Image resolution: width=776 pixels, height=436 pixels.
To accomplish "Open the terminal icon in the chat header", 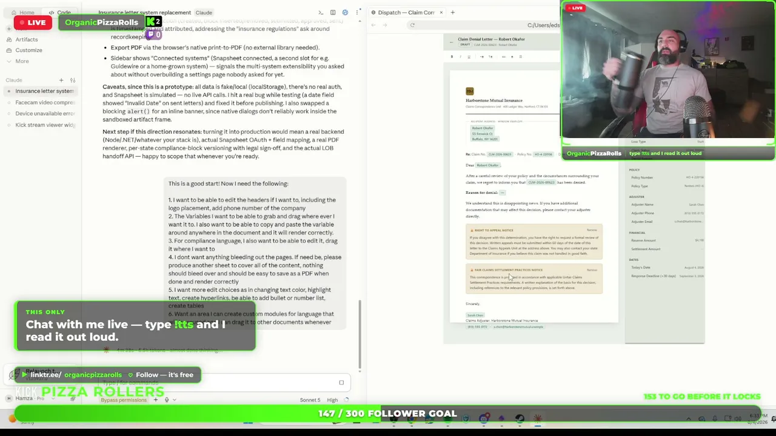I will tap(321, 12).
